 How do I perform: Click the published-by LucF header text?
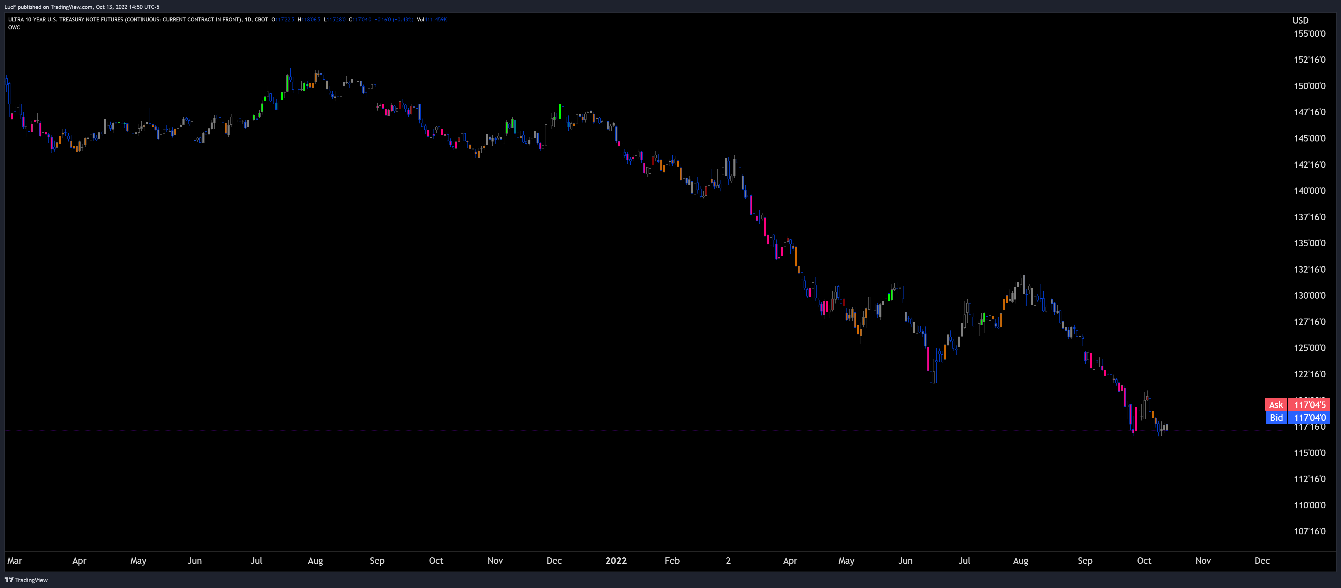click(82, 7)
